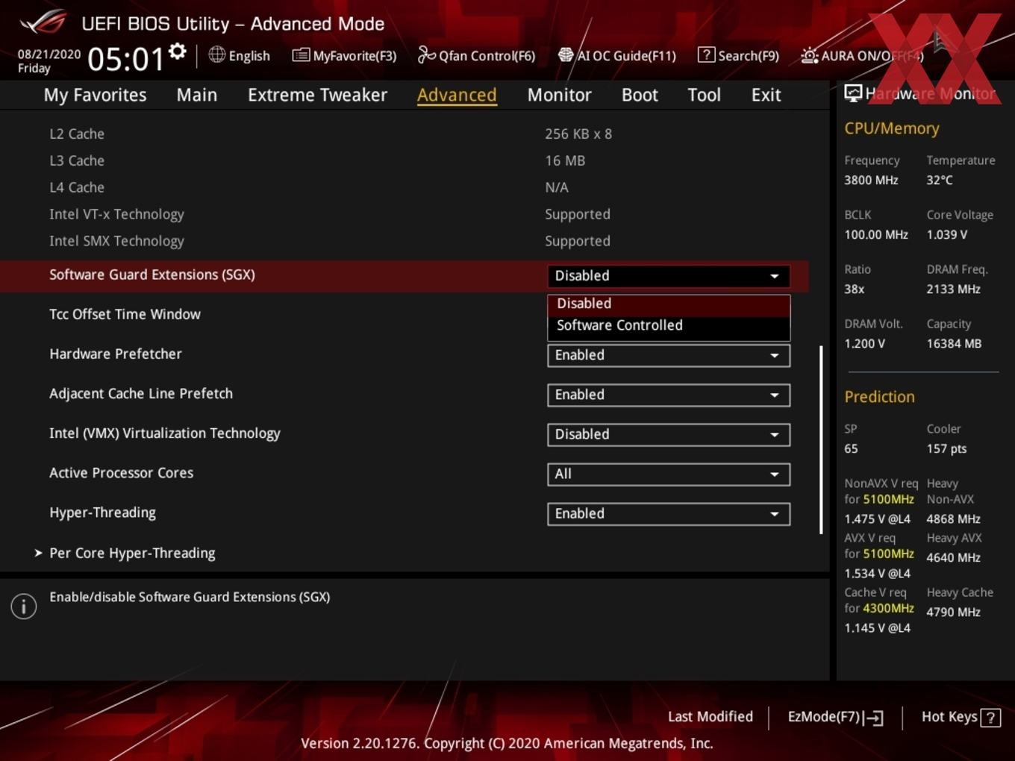Click the EzMode exit arrow icon
This screenshot has height=761, width=1015.
873,718
